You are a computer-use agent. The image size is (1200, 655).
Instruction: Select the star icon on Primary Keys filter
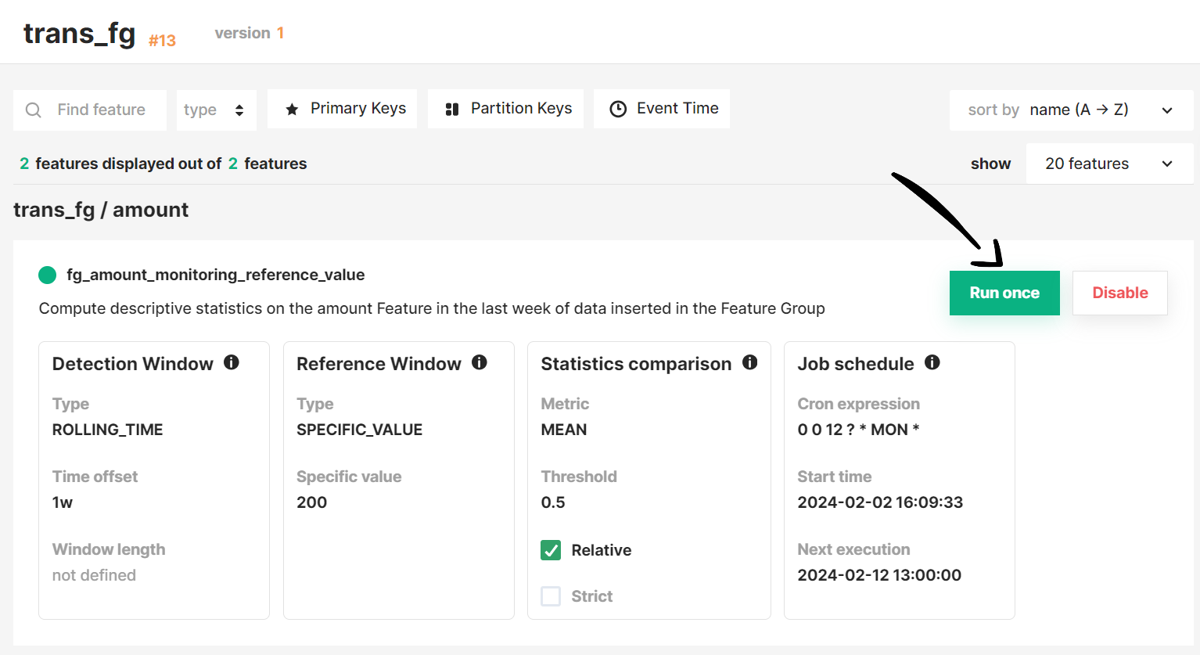coord(293,108)
